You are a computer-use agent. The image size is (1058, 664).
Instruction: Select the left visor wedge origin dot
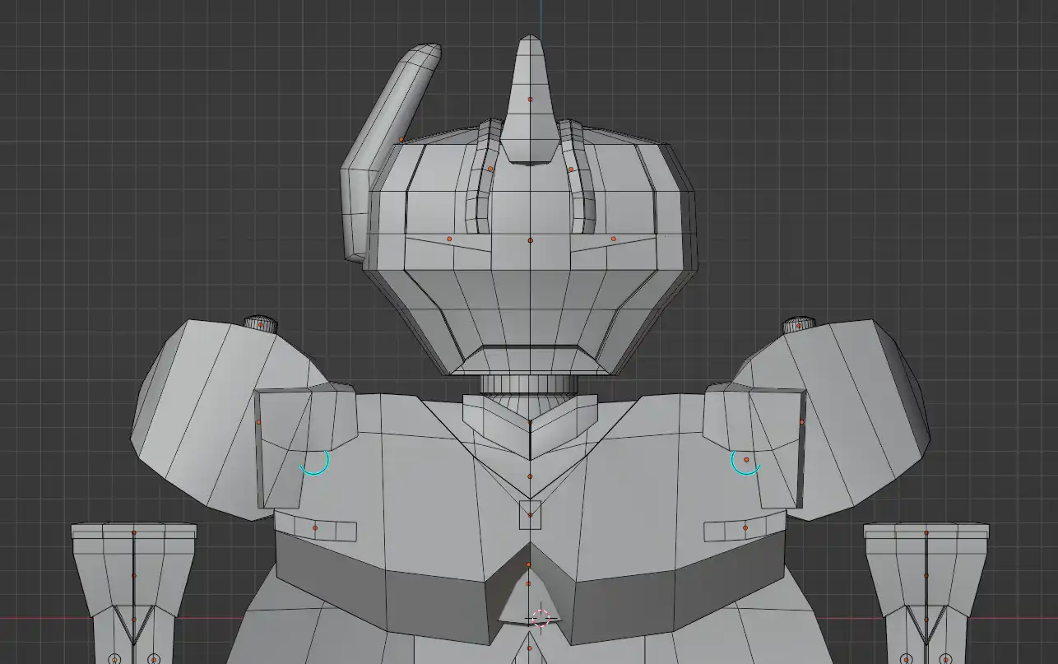(449, 239)
